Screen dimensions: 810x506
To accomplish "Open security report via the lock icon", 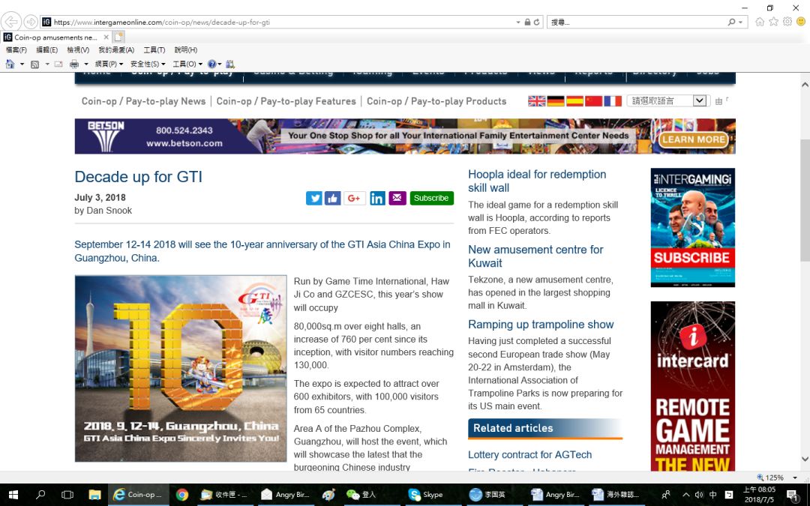I will point(527,22).
